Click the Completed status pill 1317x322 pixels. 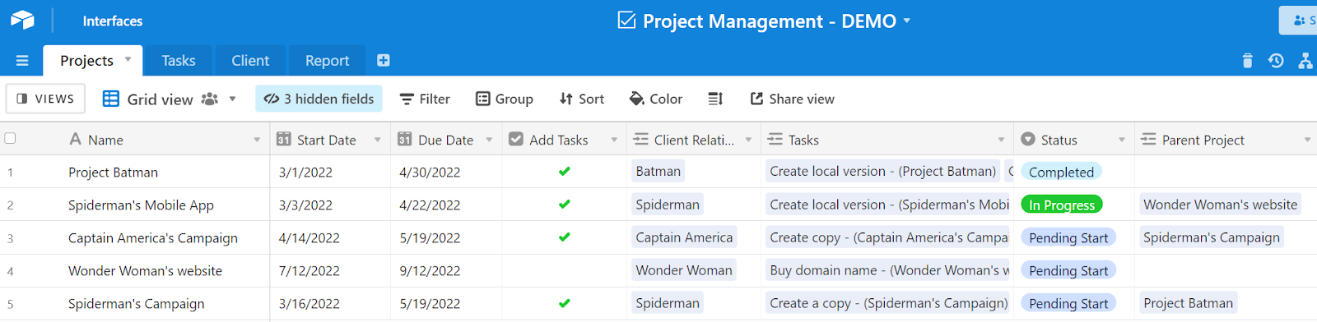[1061, 172]
